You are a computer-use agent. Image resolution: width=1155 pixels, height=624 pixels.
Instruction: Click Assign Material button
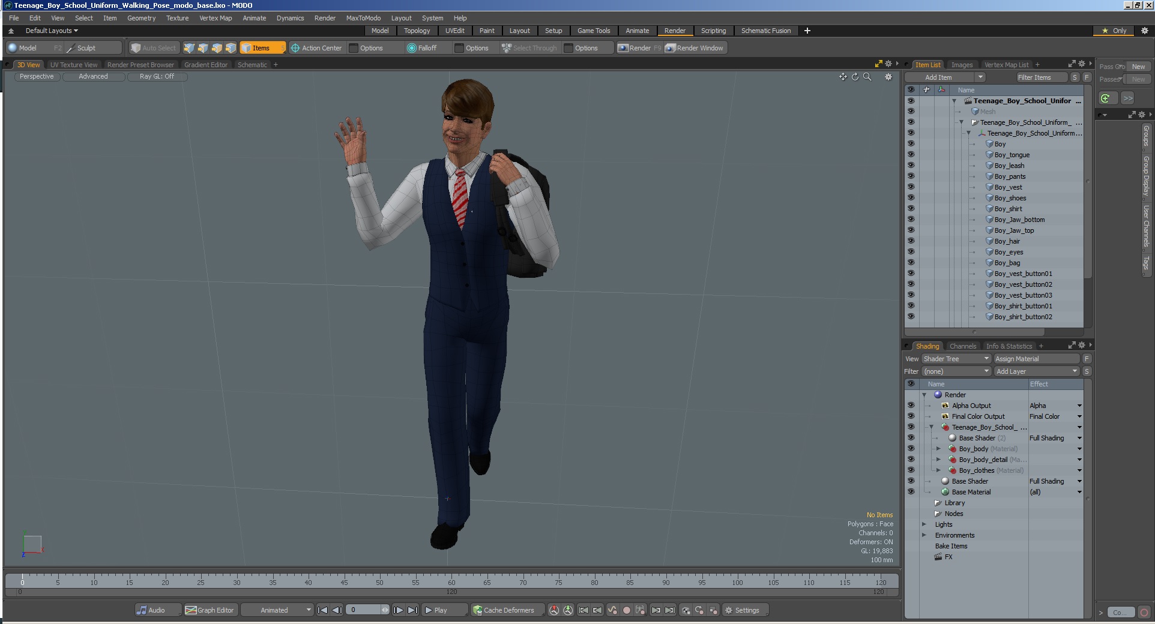[x=1036, y=359]
